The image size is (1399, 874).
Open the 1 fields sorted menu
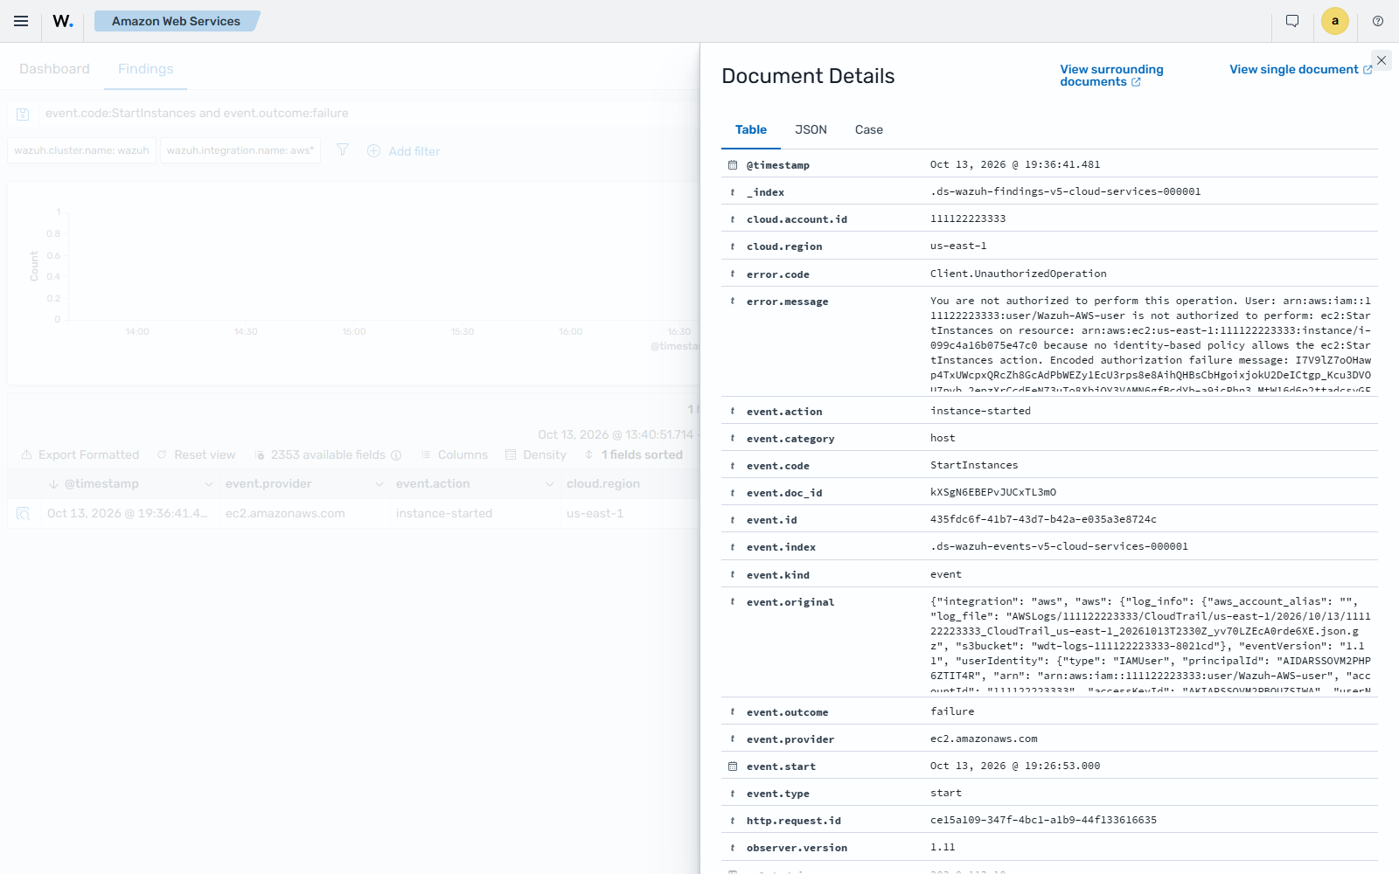point(634,455)
